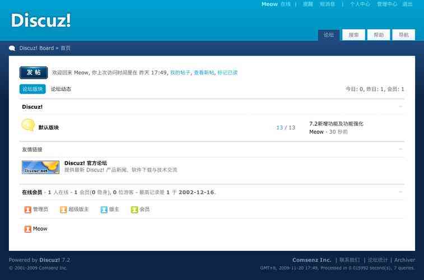Click the blue 版主 user icon
This screenshot has height=280, width=424.
[x=104, y=209]
